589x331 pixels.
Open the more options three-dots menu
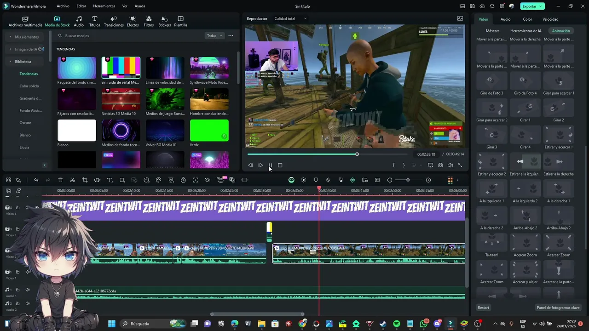pos(231,36)
